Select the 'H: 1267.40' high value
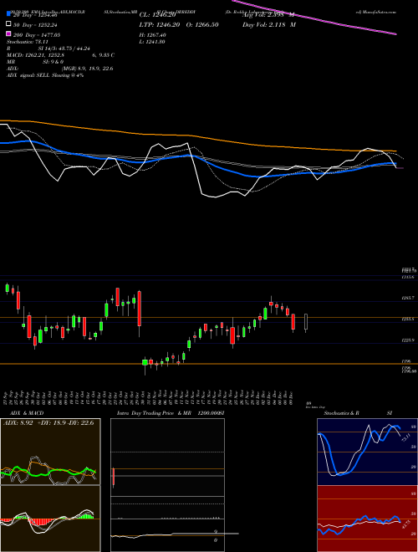The height and width of the screenshot is (552, 418). point(152,35)
